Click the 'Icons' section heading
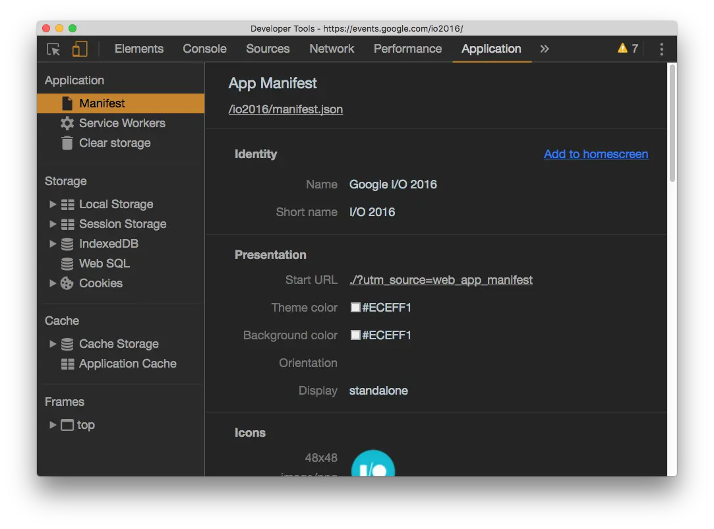714x529 pixels. point(250,433)
